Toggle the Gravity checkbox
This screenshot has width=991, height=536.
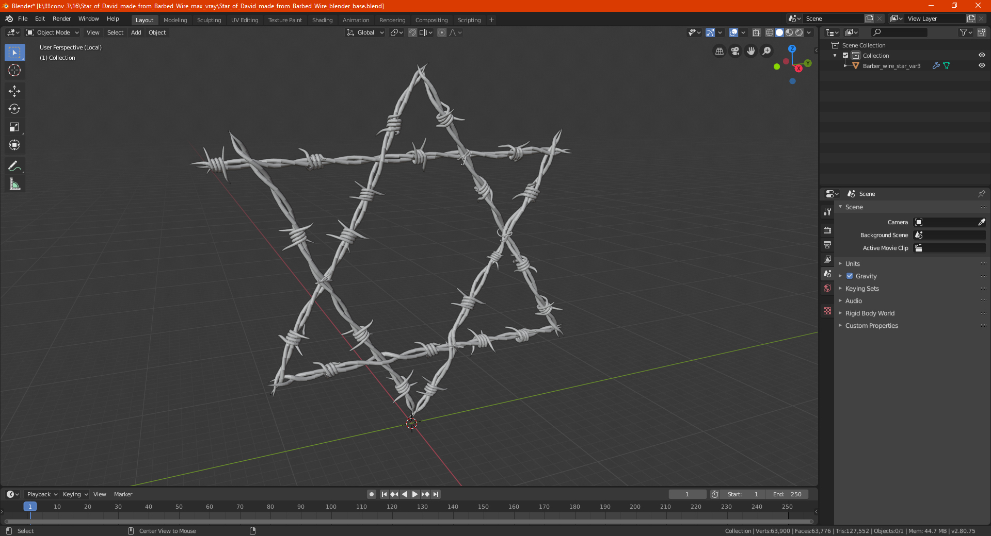pyautogui.click(x=850, y=276)
